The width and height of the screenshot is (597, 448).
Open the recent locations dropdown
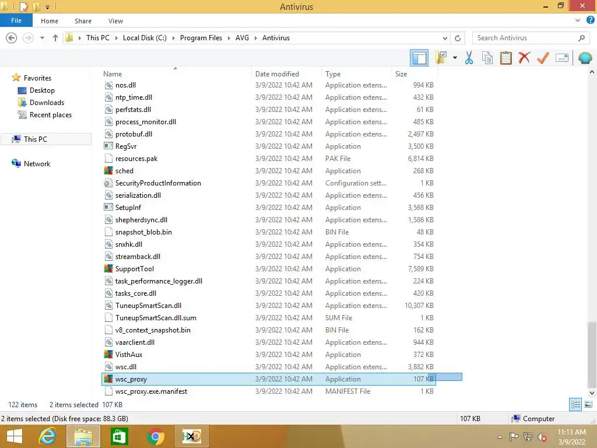coord(42,38)
